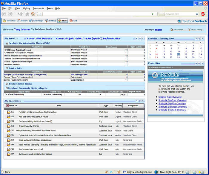209x175 pixels.
Task: Open My open Issues panel settings icon
Action: tap(140, 101)
